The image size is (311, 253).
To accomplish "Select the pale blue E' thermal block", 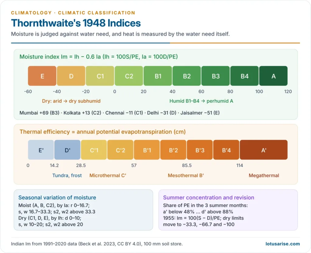I will click(41, 150).
